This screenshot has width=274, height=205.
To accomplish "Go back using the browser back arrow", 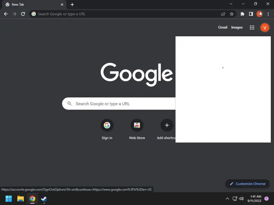I will coord(6,14).
